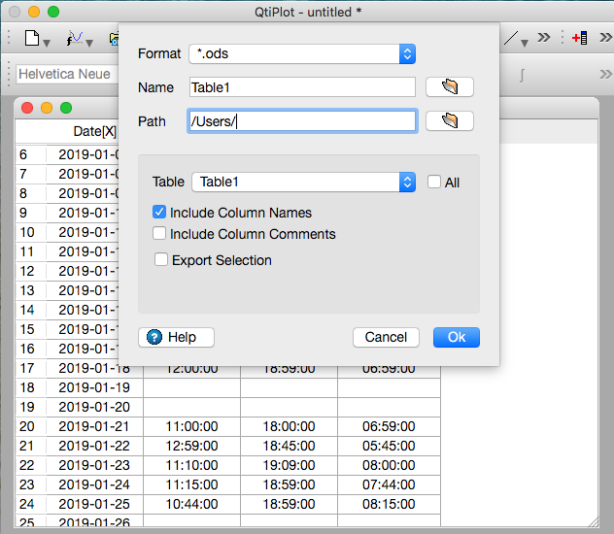Uncheck Include Column Names
614x534 pixels.
(x=159, y=213)
